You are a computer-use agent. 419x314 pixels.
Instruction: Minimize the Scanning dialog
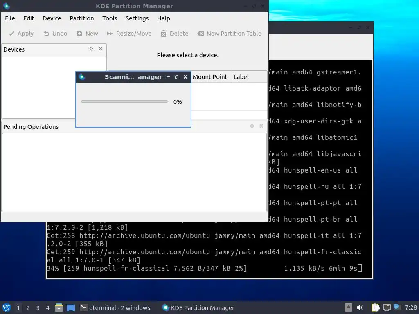168,77
